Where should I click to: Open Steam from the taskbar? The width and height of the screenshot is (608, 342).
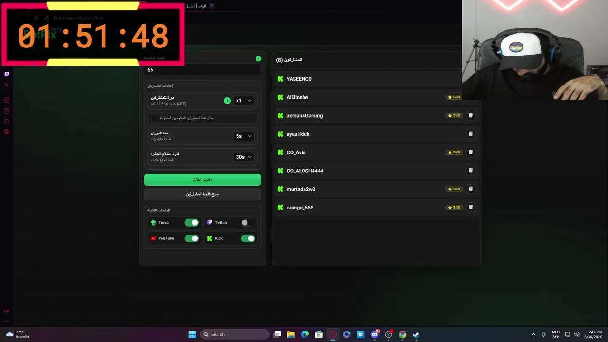coord(416,334)
